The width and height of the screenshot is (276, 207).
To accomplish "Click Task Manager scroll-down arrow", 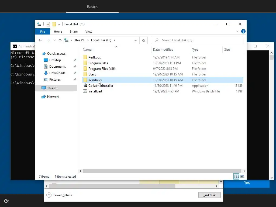I will pos(221,181).
